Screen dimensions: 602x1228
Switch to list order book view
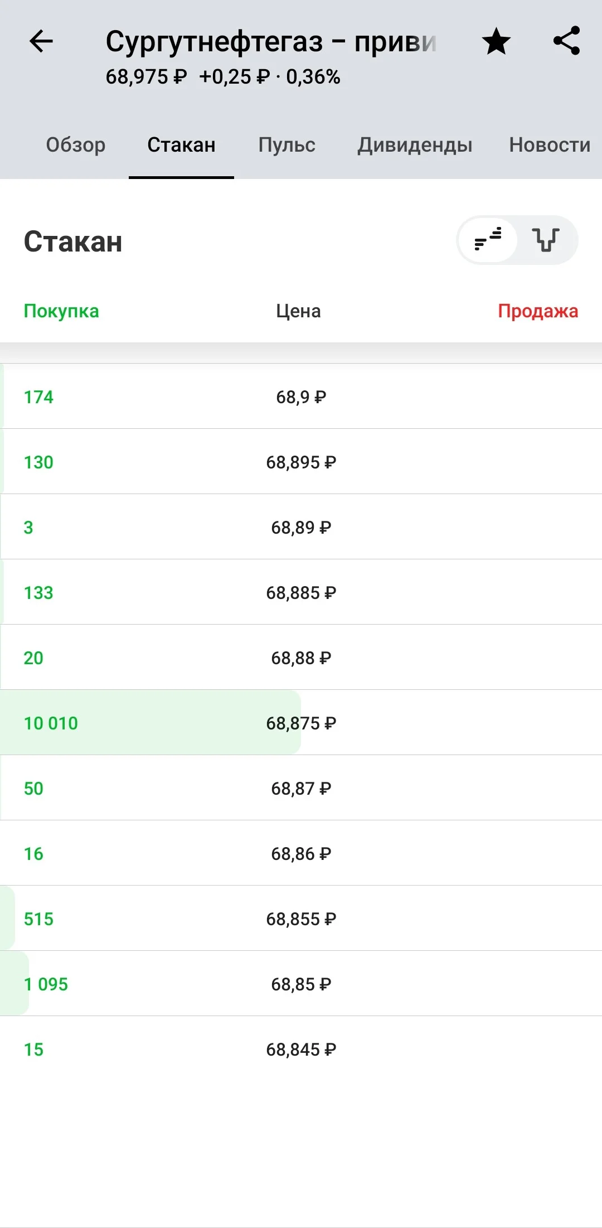pyautogui.click(x=488, y=240)
